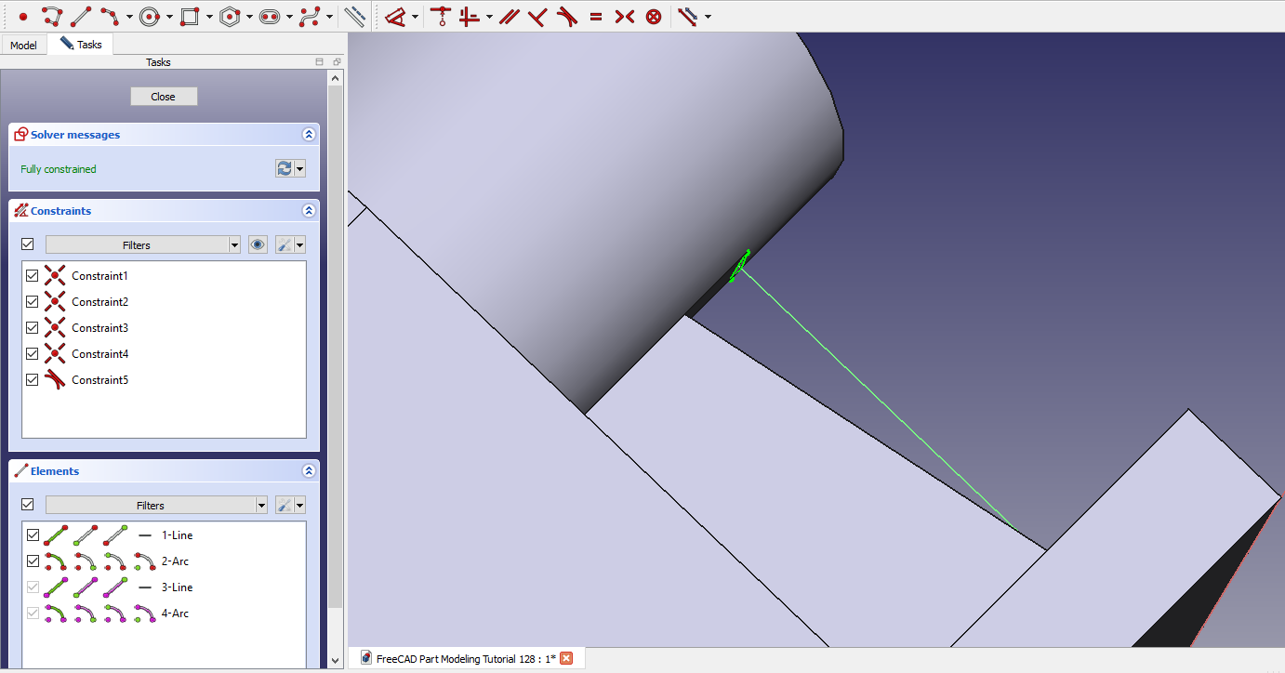Select Constraint5 in the constraints list
The width and height of the screenshot is (1285, 673).
click(x=99, y=380)
